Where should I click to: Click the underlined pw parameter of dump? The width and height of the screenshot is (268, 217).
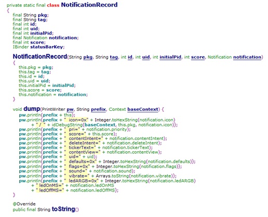coord(70,109)
